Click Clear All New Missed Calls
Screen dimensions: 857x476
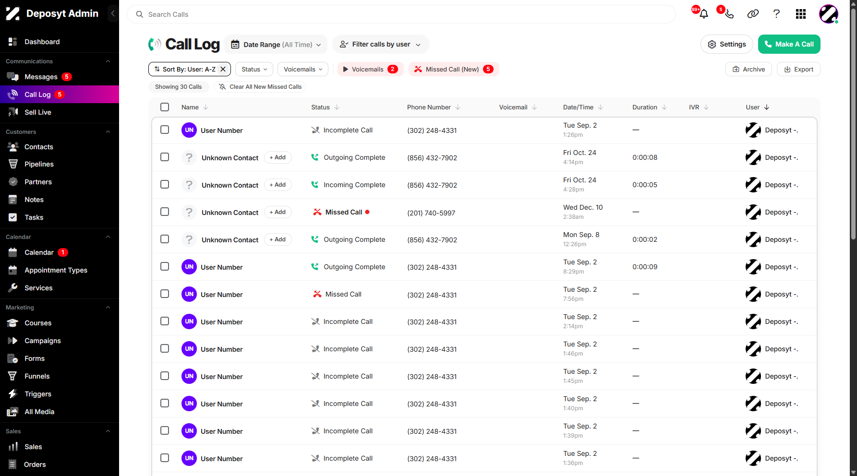tap(260, 87)
